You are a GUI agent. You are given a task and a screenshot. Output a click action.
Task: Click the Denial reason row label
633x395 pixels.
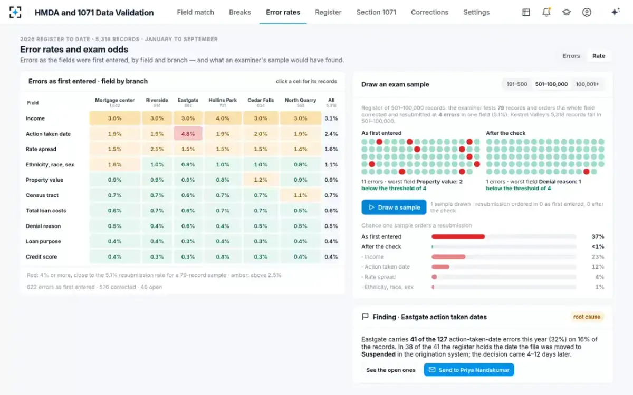pos(43,226)
